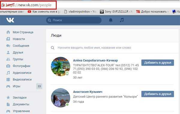Add Анастасия Кузьмич as friend
This screenshot has width=180, height=114.
[x=157, y=94]
